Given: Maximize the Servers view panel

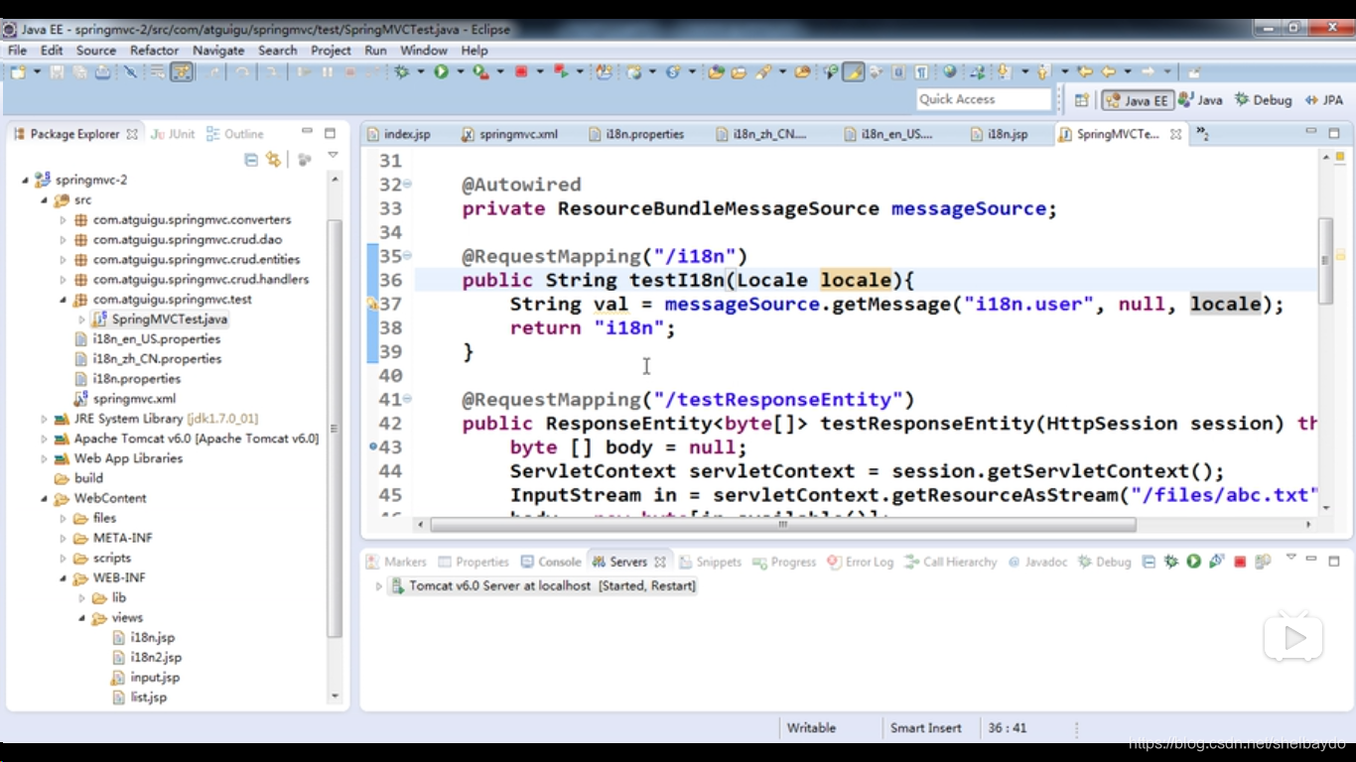Looking at the screenshot, I should pos(1333,562).
